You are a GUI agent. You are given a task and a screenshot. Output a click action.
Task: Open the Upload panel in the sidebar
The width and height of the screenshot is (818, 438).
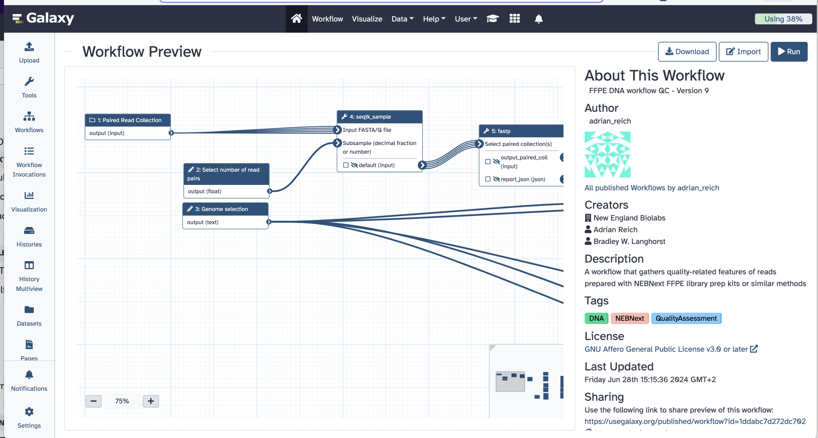(x=29, y=52)
